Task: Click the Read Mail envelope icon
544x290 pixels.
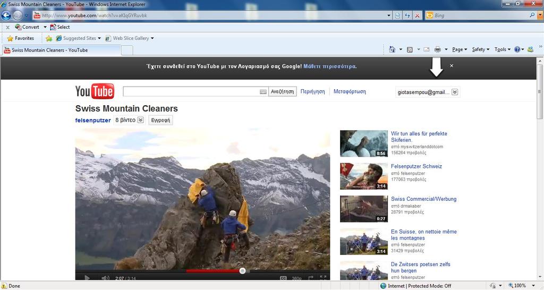Action: [427, 49]
